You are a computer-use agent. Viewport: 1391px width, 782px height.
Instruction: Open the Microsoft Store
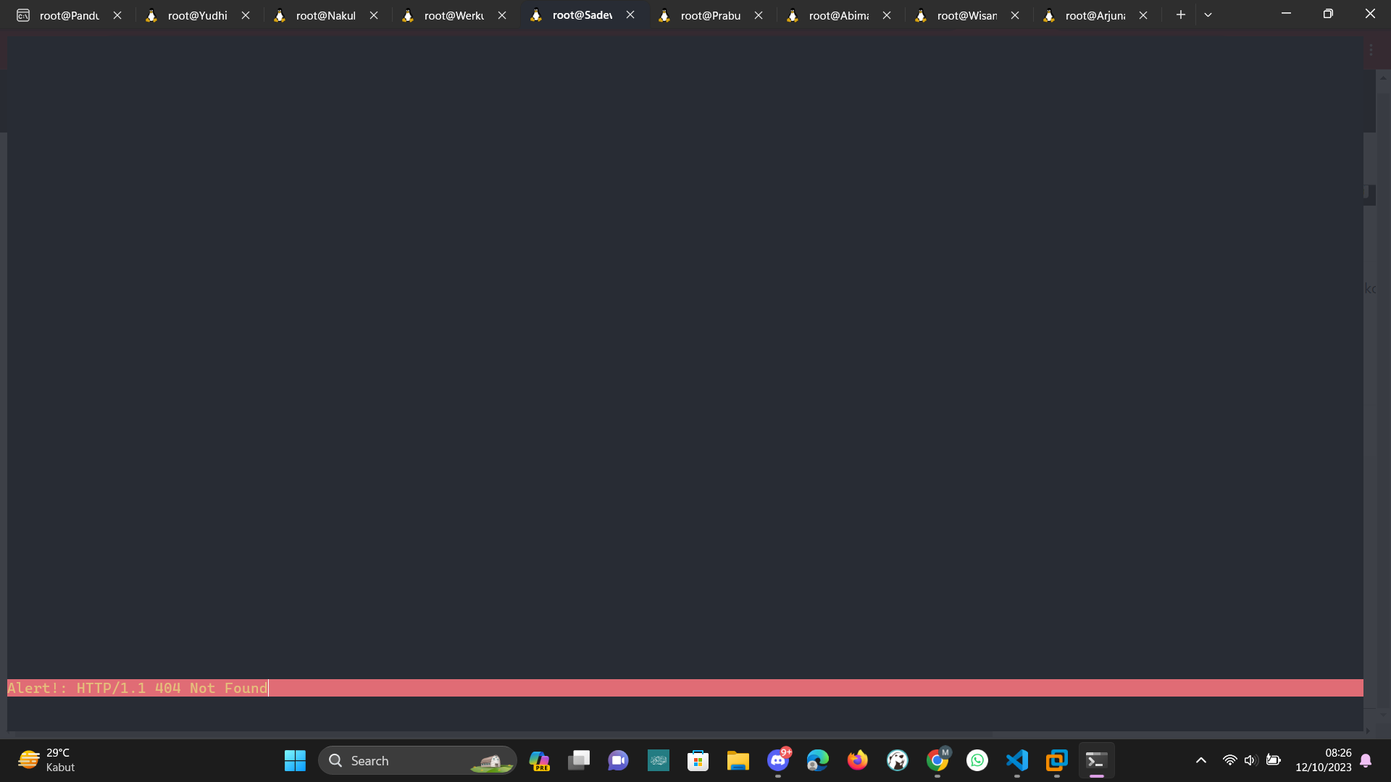[698, 760]
